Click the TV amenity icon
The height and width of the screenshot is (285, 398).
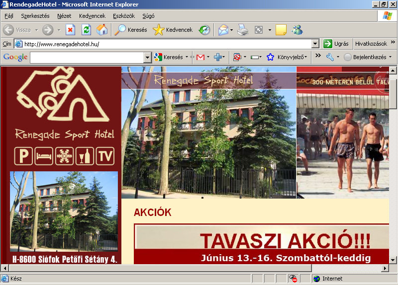(105, 156)
